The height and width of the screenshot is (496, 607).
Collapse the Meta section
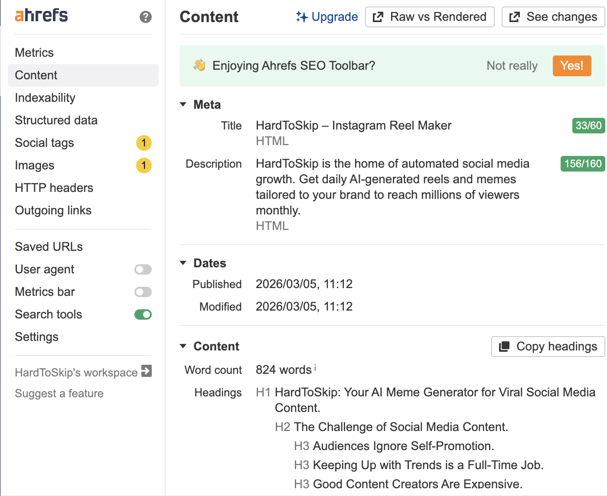tap(183, 104)
